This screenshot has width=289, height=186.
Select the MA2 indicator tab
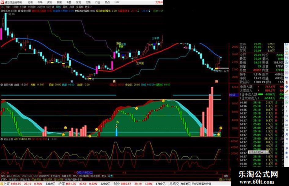coord(75,176)
